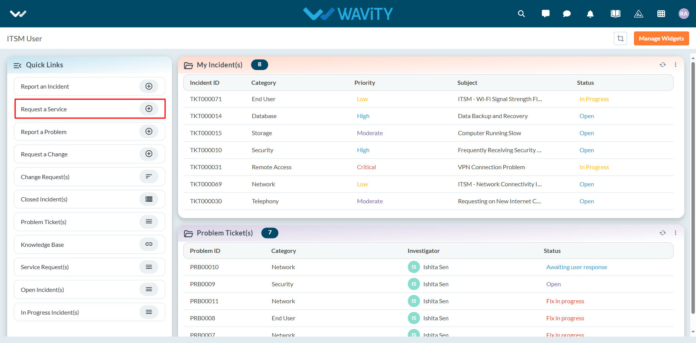696x343 pixels.
Task: Select In Progress Incident(s) quick link
Action: pyautogui.click(x=90, y=312)
